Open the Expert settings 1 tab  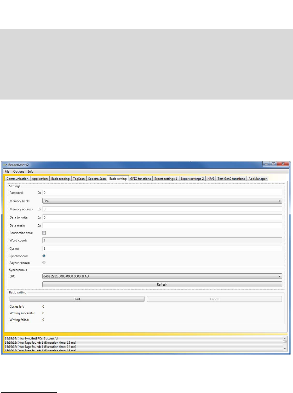(166, 179)
